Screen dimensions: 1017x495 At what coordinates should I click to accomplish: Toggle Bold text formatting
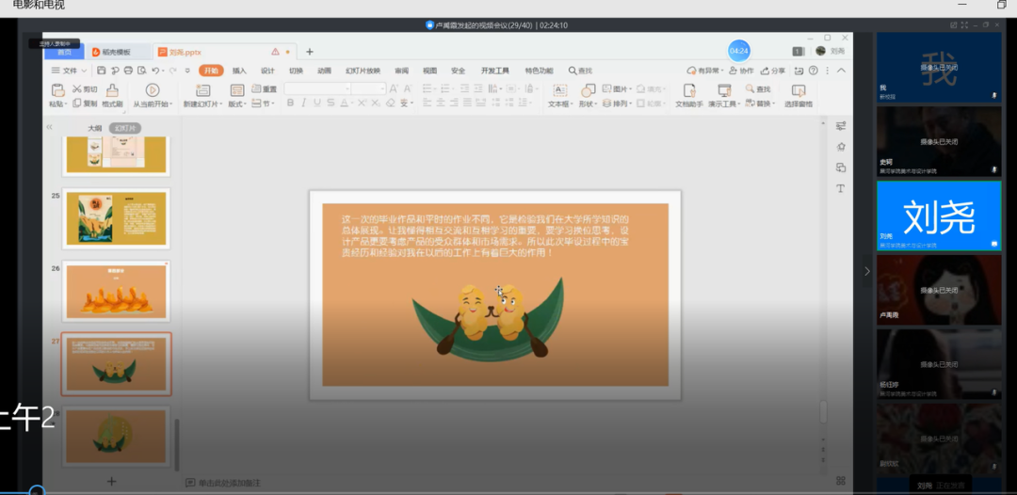tap(290, 104)
